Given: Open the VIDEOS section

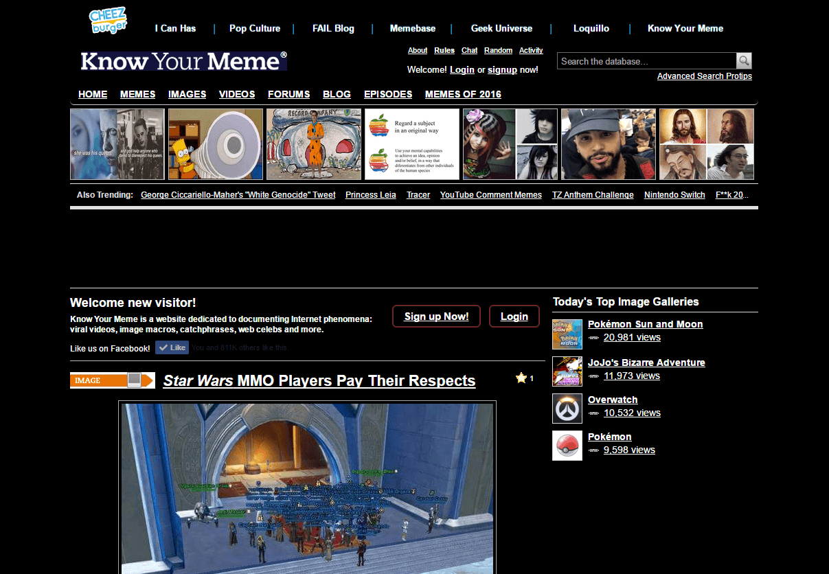Looking at the screenshot, I should click(237, 94).
